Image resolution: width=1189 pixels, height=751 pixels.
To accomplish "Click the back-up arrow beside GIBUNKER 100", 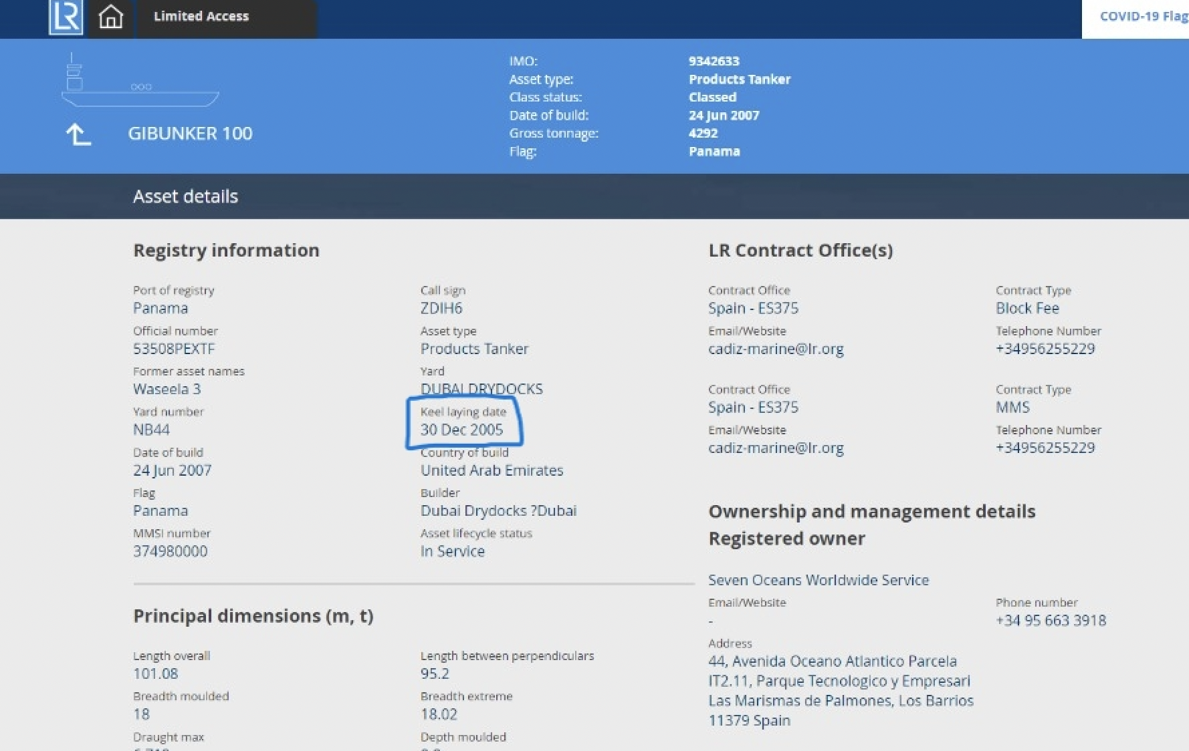I will point(78,134).
